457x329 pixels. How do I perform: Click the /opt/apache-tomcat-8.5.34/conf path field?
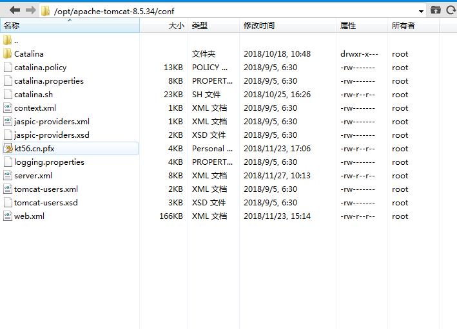tap(232, 12)
